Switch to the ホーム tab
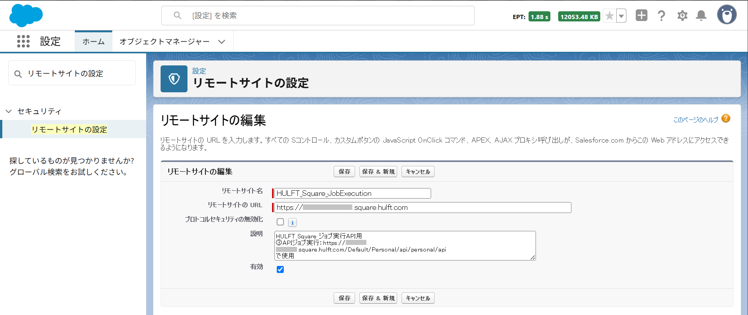Image resolution: width=748 pixels, height=315 pixels. coord(94,42)
